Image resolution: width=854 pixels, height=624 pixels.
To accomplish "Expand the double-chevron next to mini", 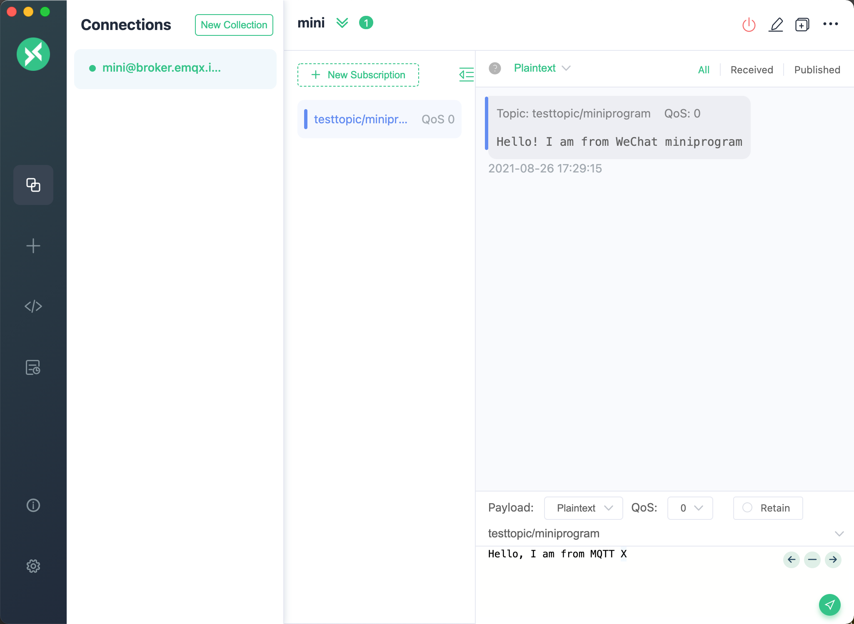I will 342,23.
